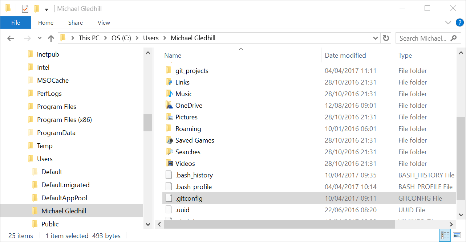Open the File menu
The image size is (466, 242).
(x=16, y=22)
